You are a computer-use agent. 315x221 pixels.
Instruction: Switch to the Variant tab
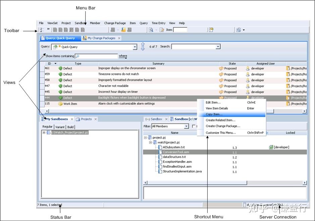click(60, 127)
